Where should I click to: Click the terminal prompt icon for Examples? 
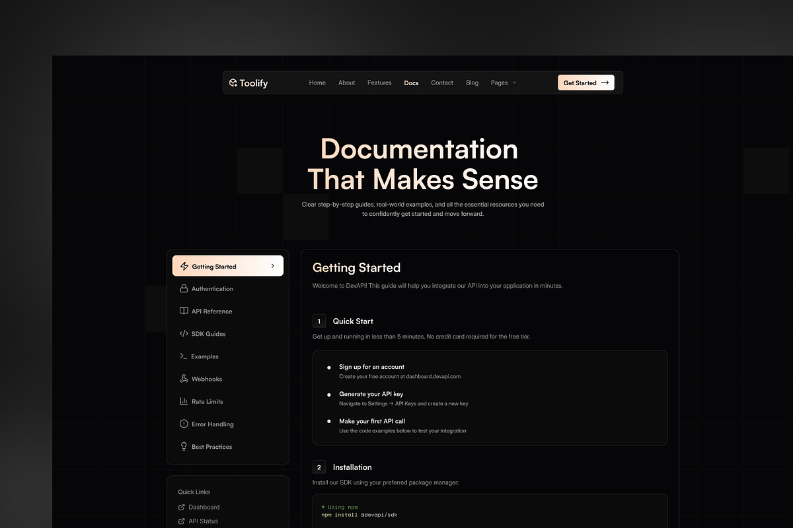[184, 356]
